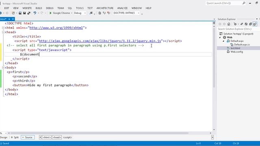Click the Save All toolbar icon

click(29, 13)
